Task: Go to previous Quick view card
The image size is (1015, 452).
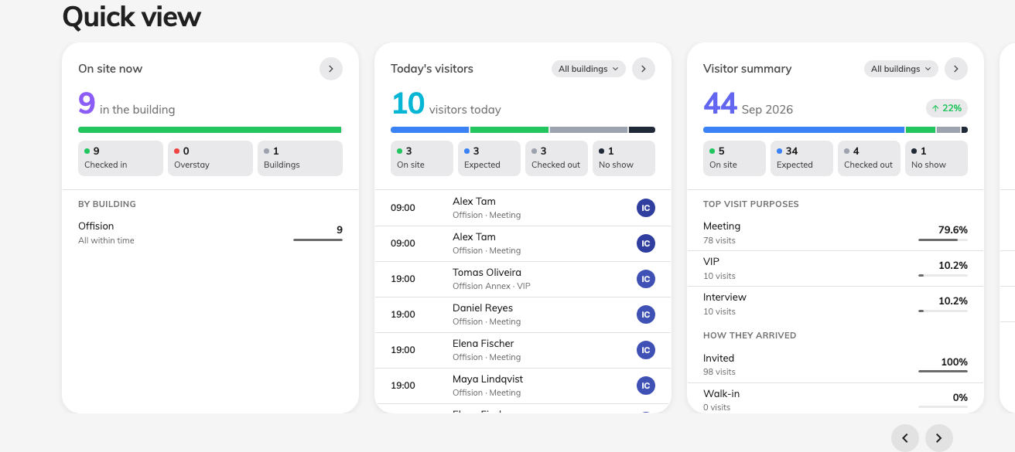Action: point(905,438)
